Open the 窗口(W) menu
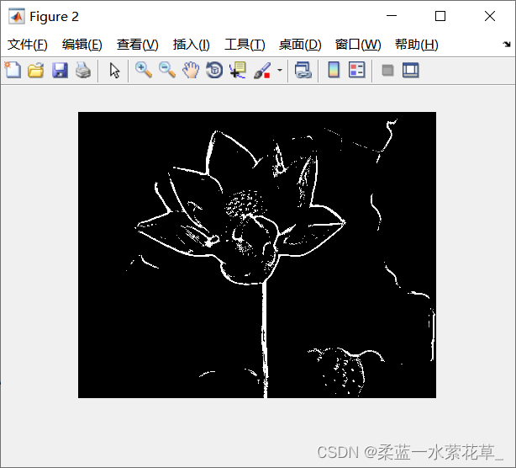This screenshot has width=516, height=468. point(358,45)
